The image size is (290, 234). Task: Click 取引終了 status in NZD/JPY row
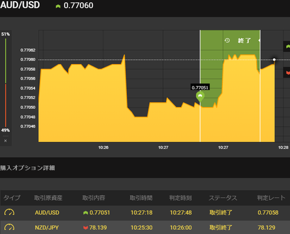221,227
